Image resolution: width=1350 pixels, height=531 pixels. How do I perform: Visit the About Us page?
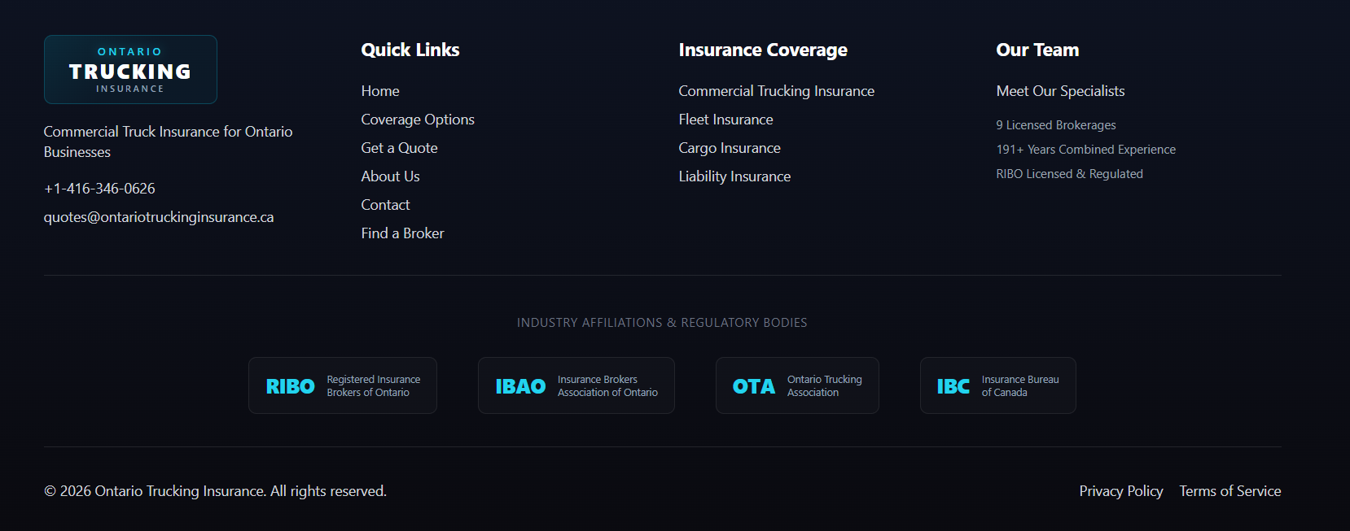pyautogui.click(x=390, y=176)
